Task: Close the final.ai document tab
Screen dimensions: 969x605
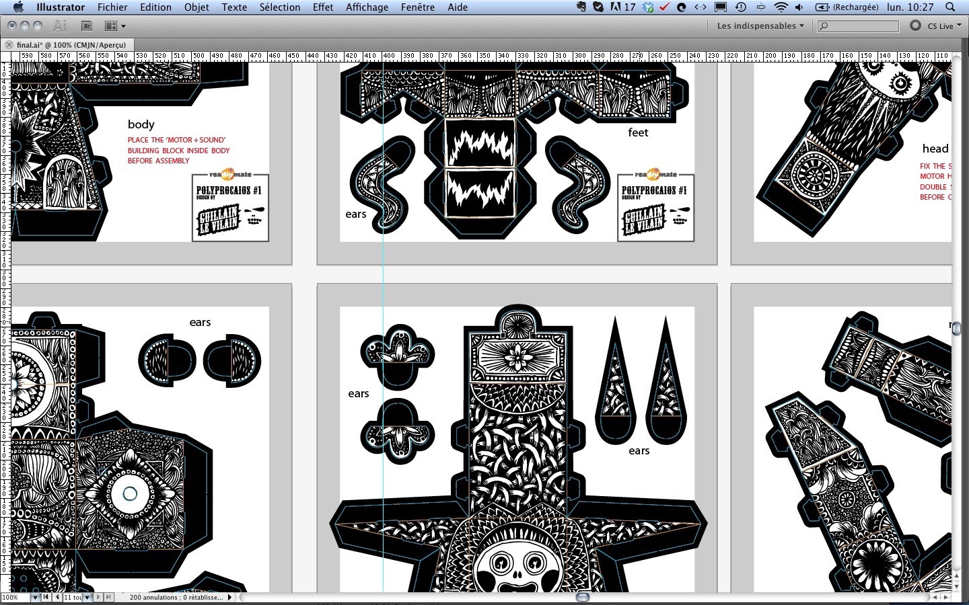Action: tap(8, 45)
